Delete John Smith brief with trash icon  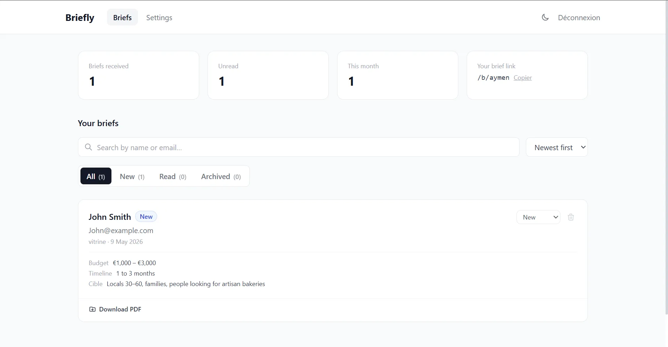pyautogui.click(x=571, y=217)
